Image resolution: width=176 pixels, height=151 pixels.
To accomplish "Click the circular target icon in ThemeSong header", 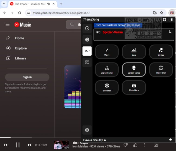I will point(164,20).
